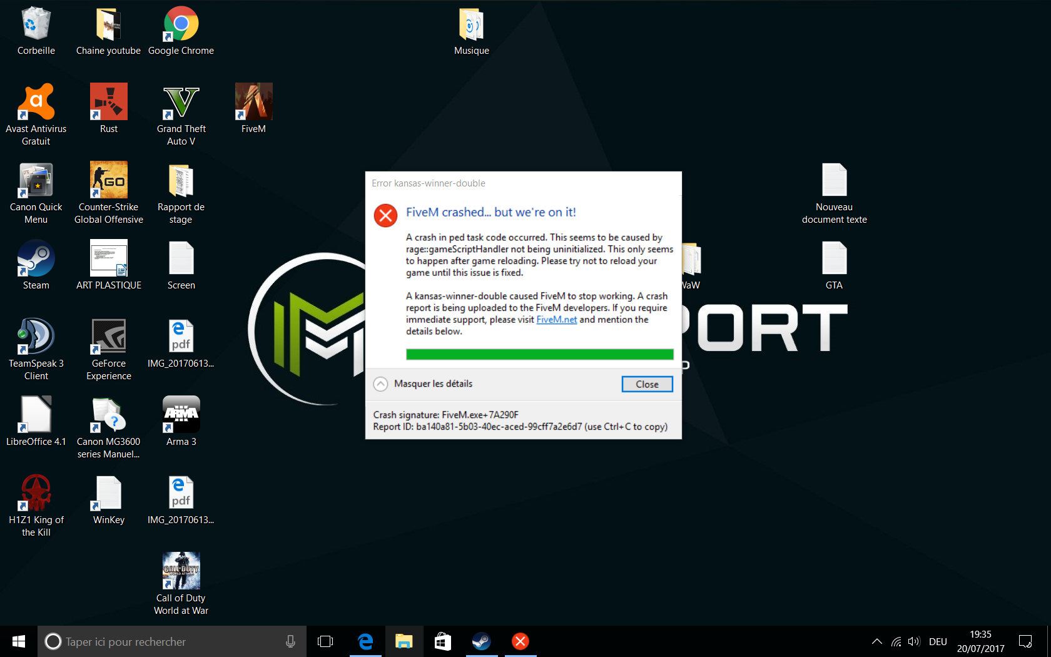Open the clock showing 19:35
This screenshot has width=1051, height=657.
[x=980, y=641]
